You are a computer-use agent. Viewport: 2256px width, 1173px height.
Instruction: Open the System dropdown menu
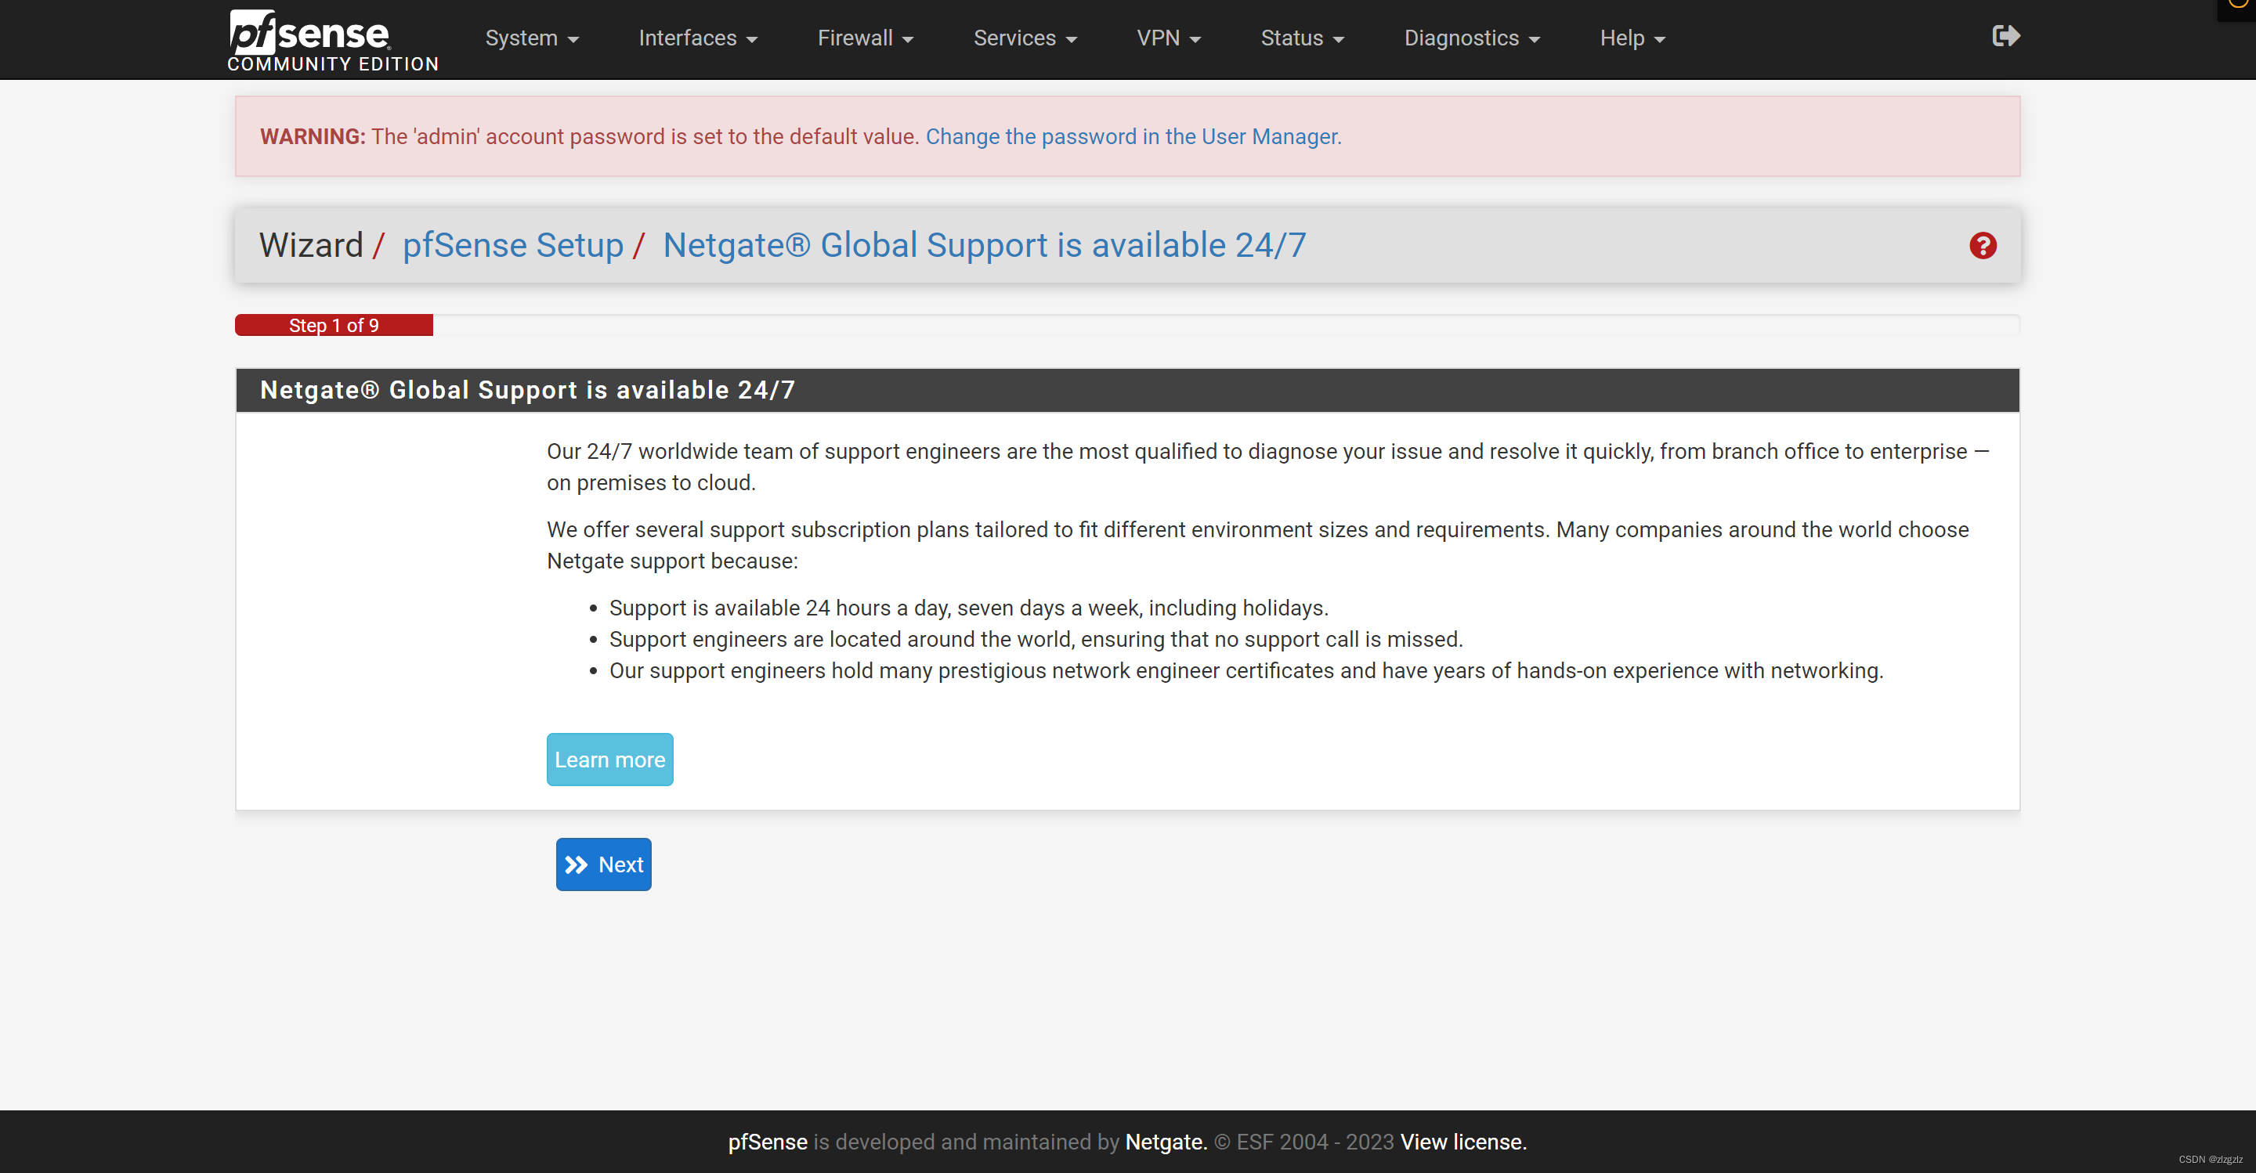532,38
